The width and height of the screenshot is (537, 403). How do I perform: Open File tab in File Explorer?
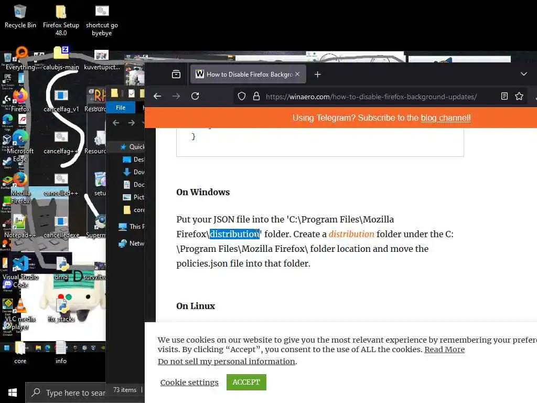pyautogui.click(x=121, y=108)
